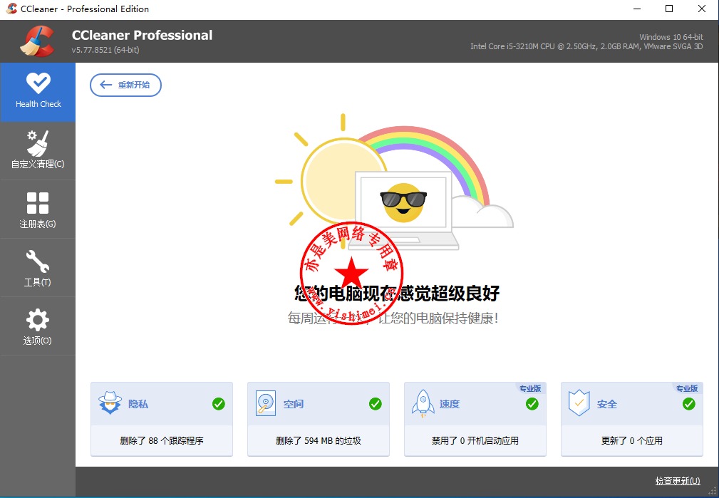The image size is (719, 498).
Task: Click the Windows 10 64-bit system text
Action: pyautogui.click(x=671, y=37)
